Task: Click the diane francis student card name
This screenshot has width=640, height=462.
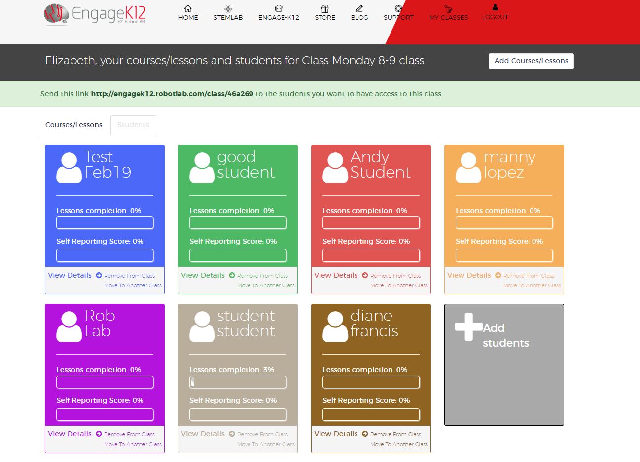Action: tap(374, 323)
